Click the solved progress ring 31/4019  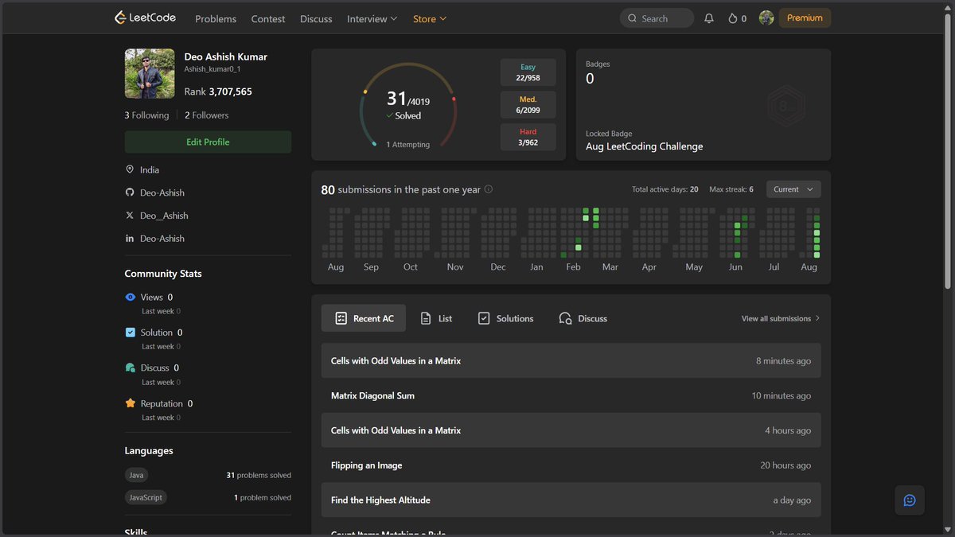coord(407,105)
